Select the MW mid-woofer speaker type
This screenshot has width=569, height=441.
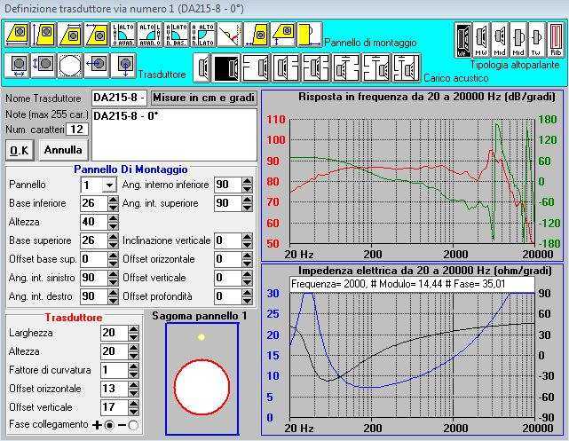tap(481, 40)
